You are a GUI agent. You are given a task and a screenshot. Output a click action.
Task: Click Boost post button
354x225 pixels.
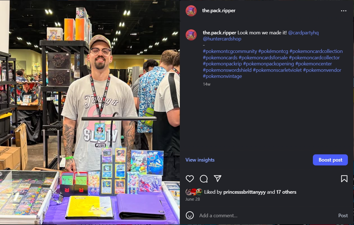[330, 160]
